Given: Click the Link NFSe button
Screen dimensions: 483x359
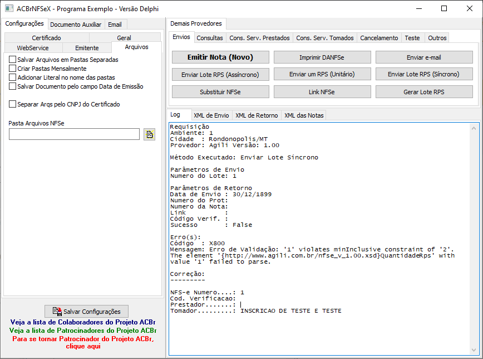Looking at the screenshot, I should pyautogui.click(x=322, y=91).
